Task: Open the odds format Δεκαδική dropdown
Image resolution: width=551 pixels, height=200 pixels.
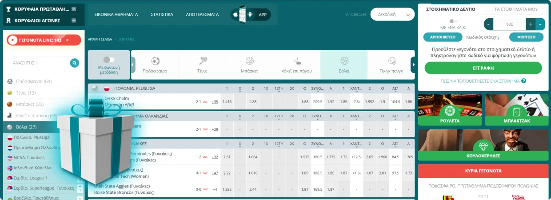Action: [392, 15]
